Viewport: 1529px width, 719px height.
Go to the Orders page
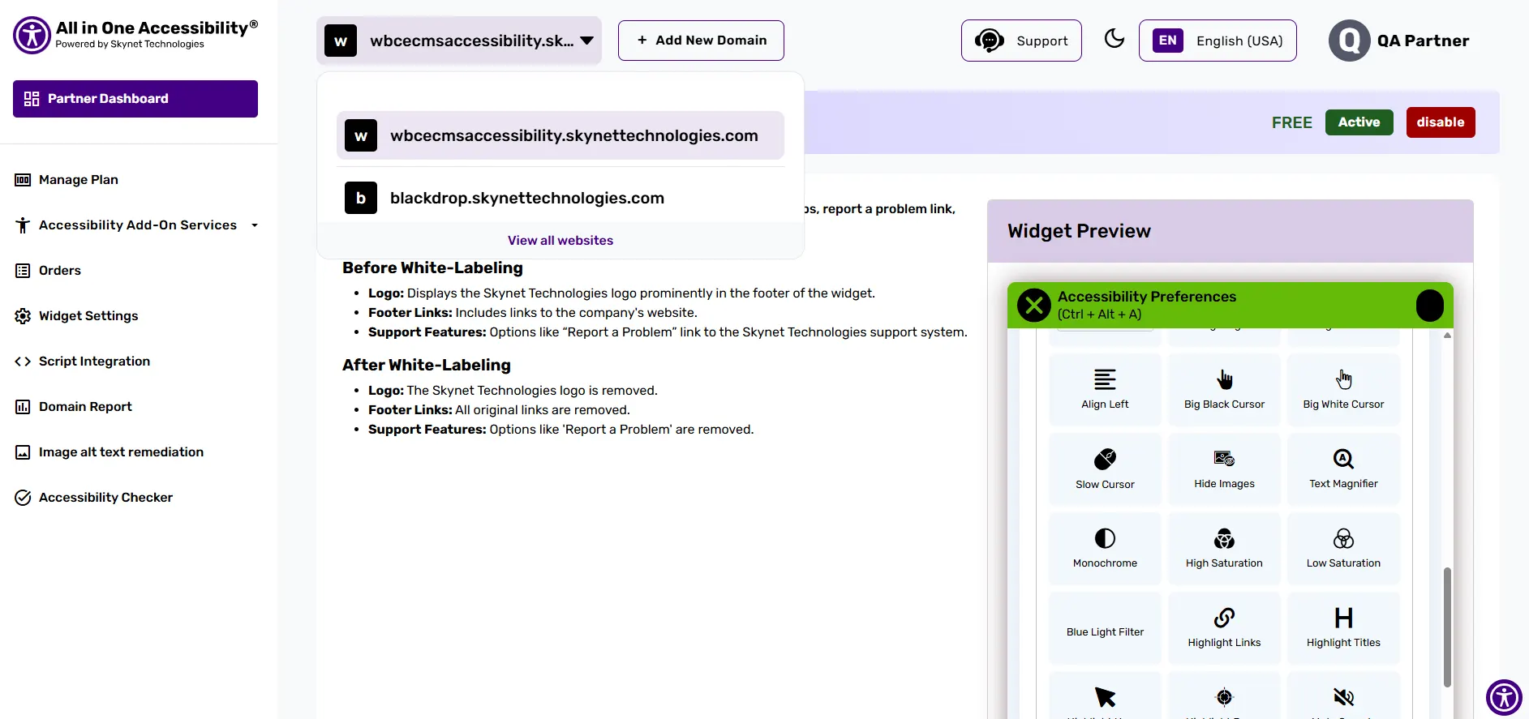point(60,271)
